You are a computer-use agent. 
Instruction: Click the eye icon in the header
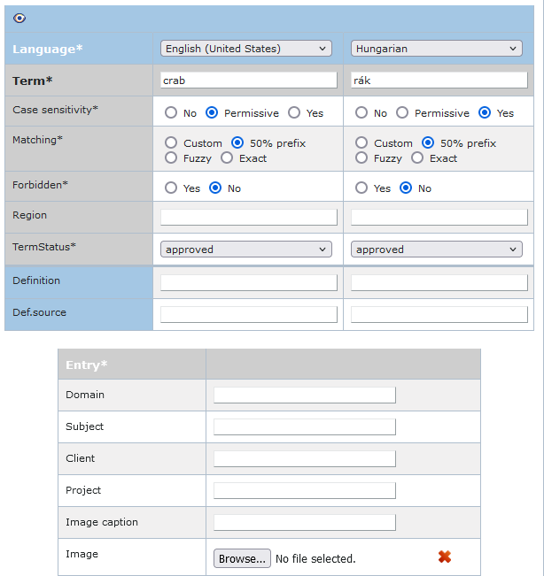point(19,18)
